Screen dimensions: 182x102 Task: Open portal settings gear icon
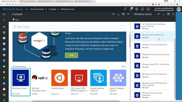[x=136, y=9]
